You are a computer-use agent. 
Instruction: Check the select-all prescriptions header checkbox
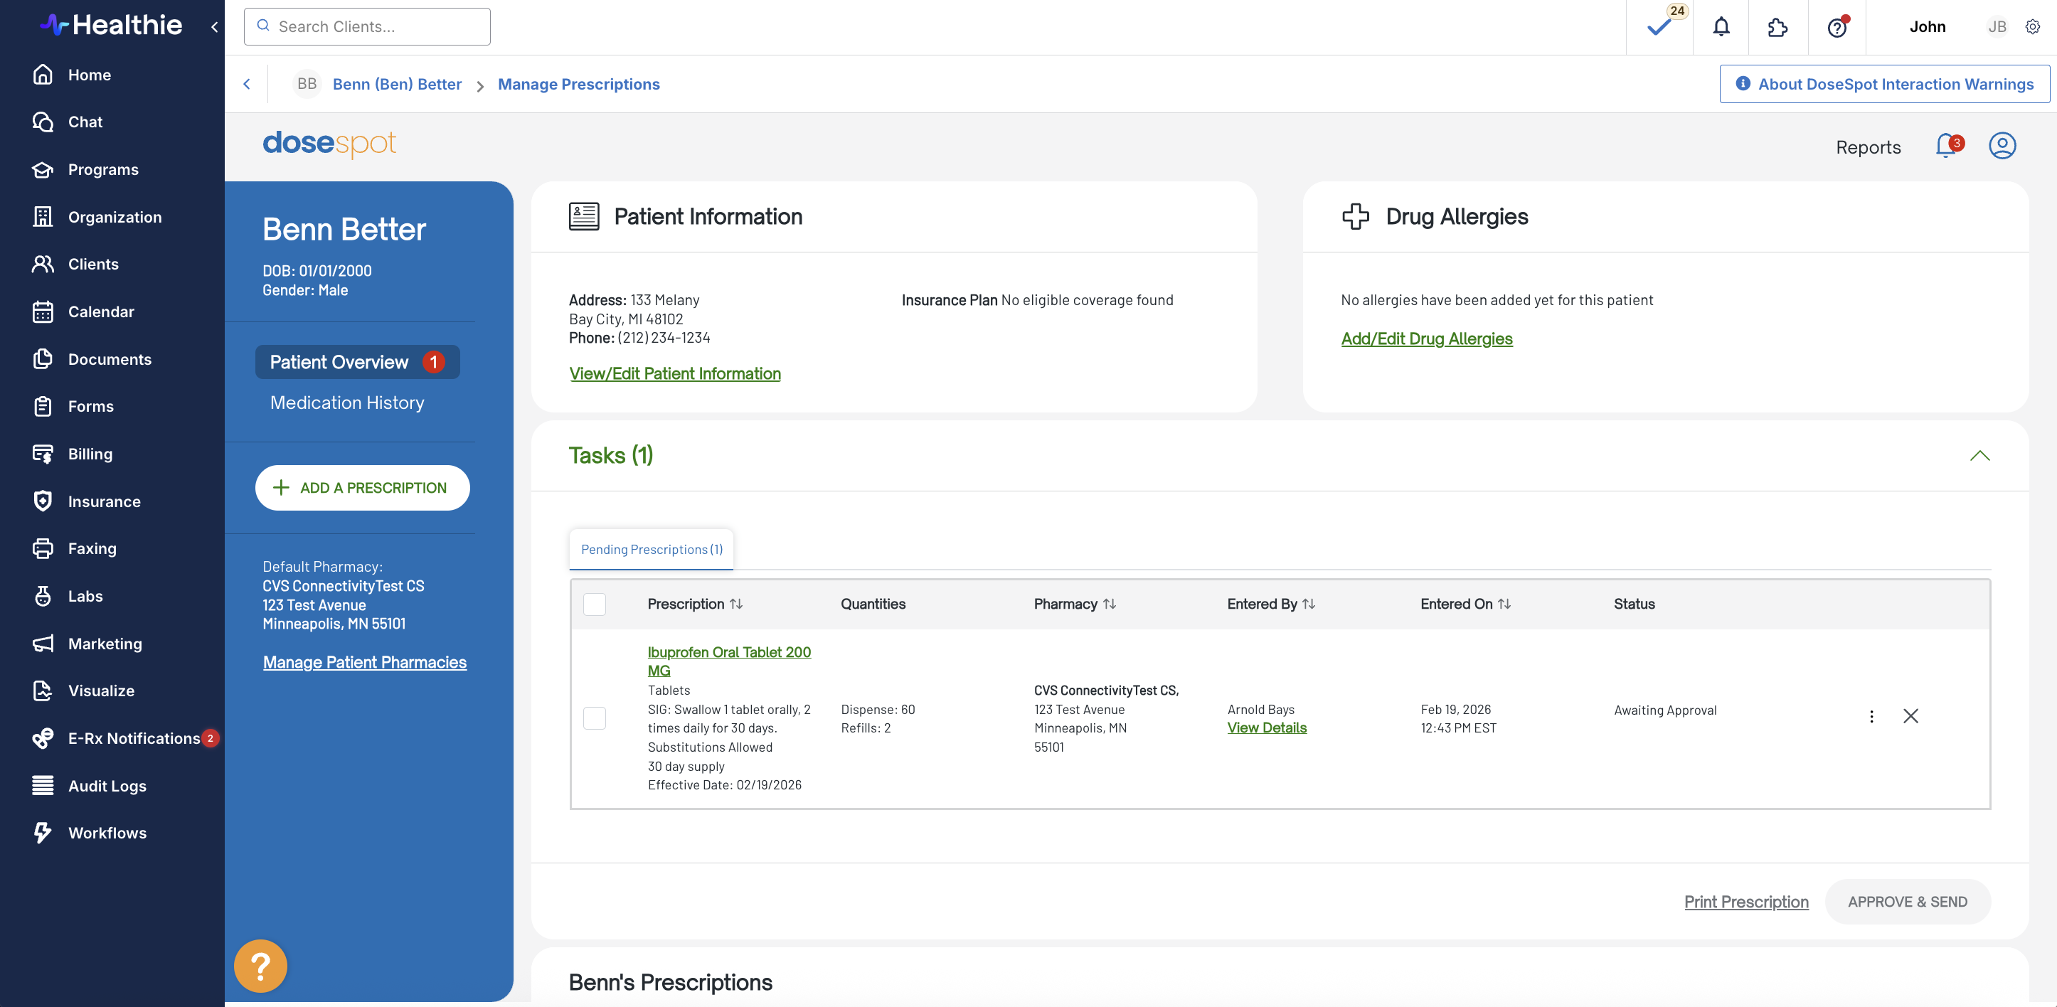[x=594, y=604]
